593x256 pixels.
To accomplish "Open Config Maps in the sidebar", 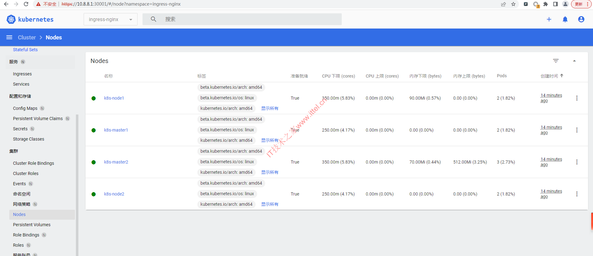I will 25,108.
